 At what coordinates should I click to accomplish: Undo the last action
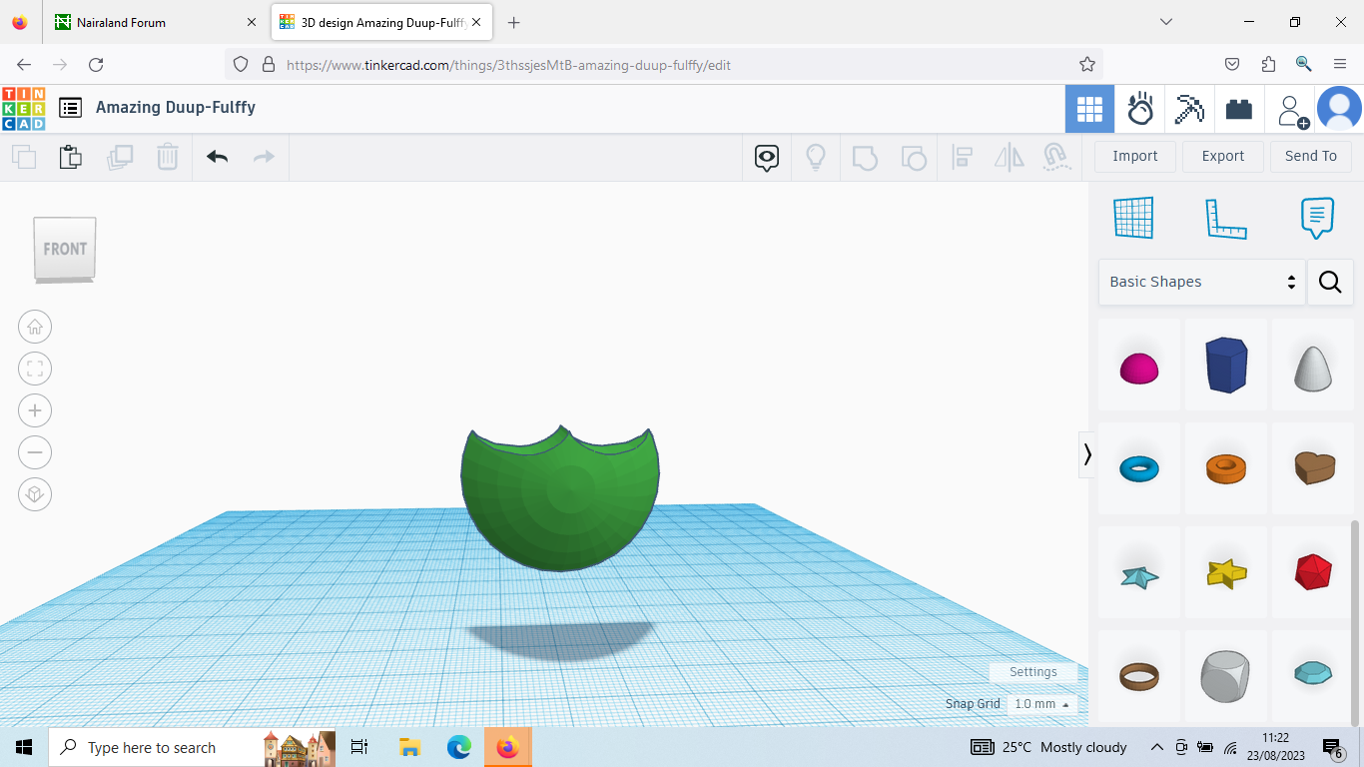pos(218,157)
